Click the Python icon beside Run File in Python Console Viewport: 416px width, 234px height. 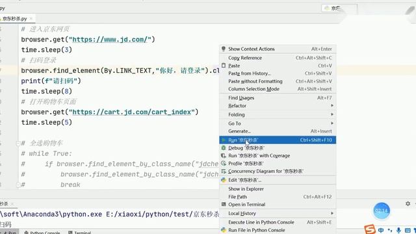pyautogui.click(x=224, y=230)
